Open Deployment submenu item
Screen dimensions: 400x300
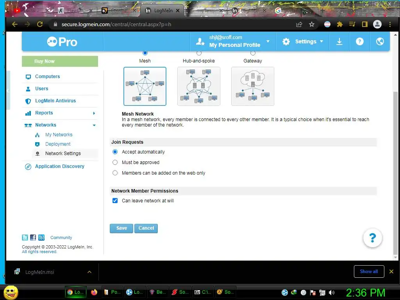(x=58, y=144)
